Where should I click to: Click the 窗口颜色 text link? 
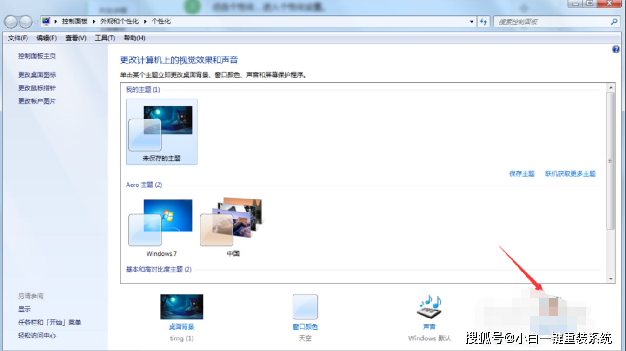(x=305, y=327)
